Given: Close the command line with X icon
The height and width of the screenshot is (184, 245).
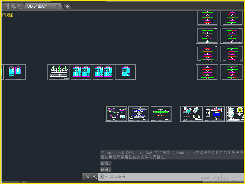Looking at the screenshot, I should click(88, 177).
